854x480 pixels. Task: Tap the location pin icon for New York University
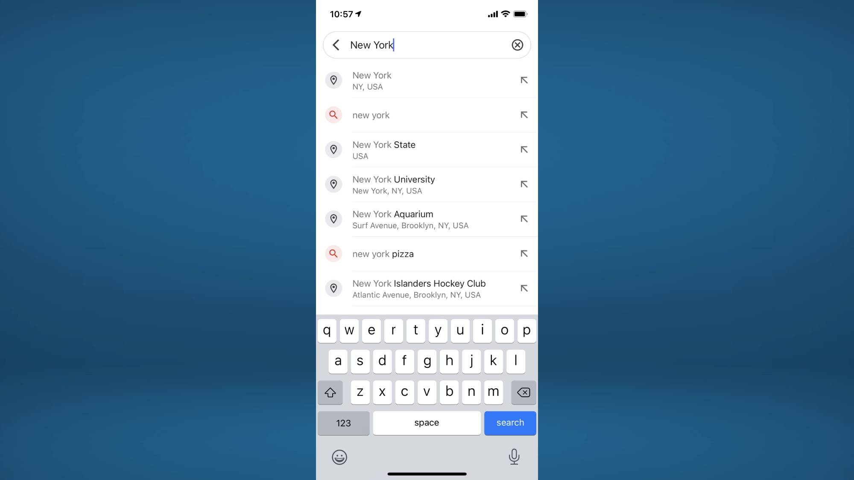click(x=334, y=184)
